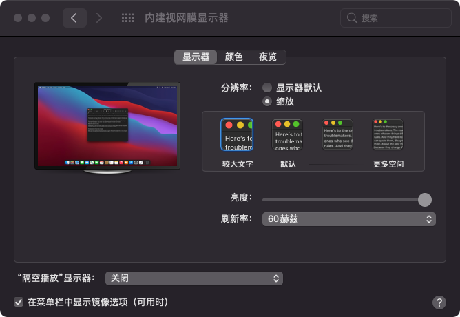Switch to the 显示器 tab
The height and width of the screenshot is (317, 460).
pyautogui.click(x=196, y=57)
